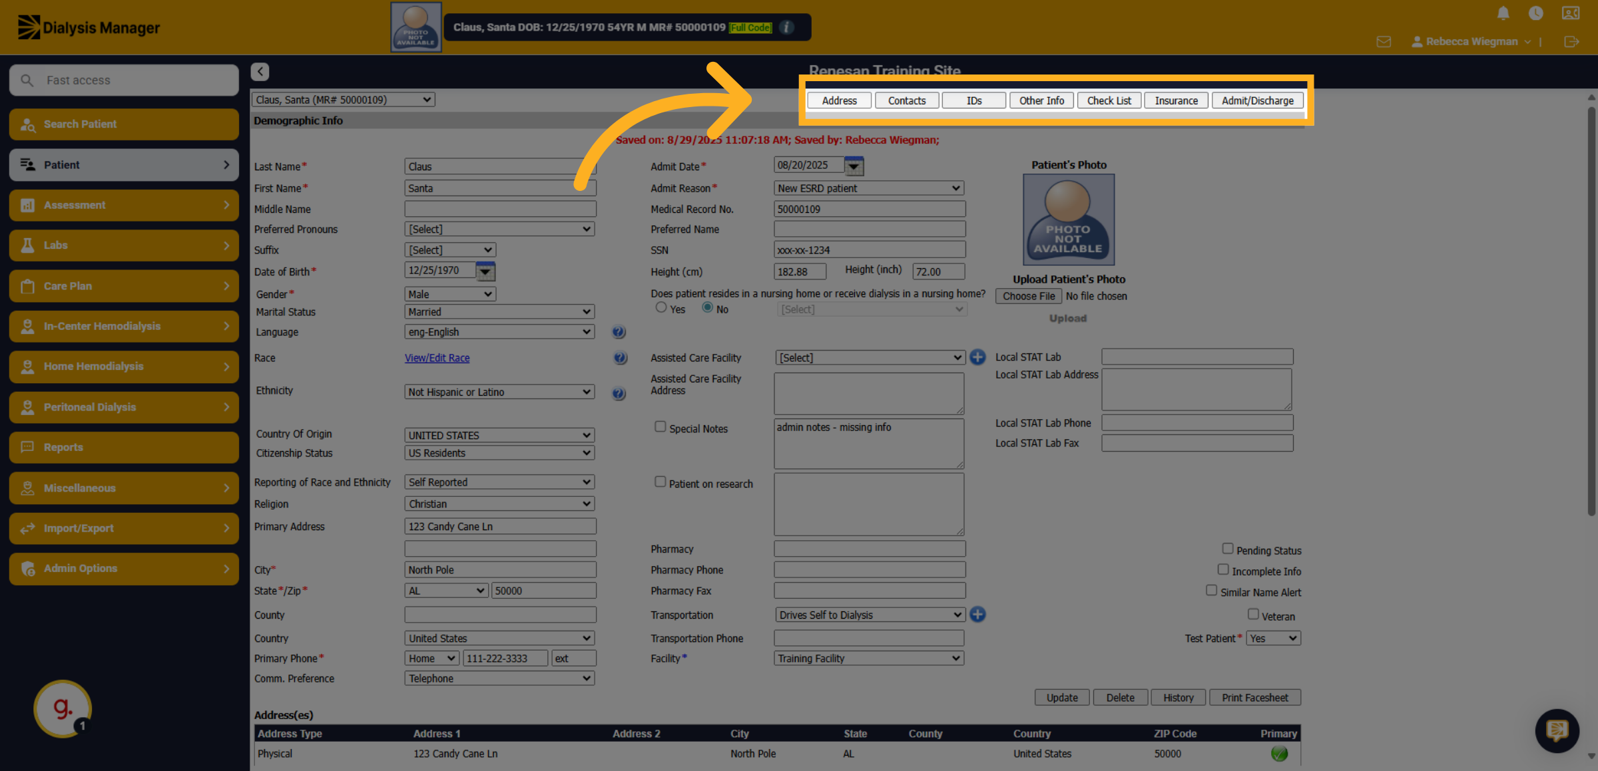This screenshot has width=1598, height=771.
Task: Click the Update button
Action: [1061, 698]
